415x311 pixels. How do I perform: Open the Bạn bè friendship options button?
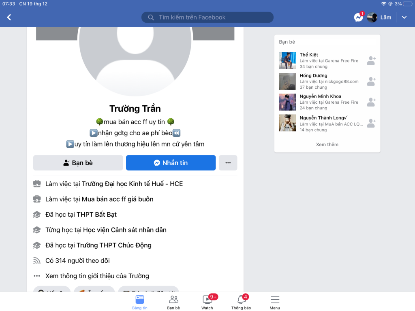[78, 163]
